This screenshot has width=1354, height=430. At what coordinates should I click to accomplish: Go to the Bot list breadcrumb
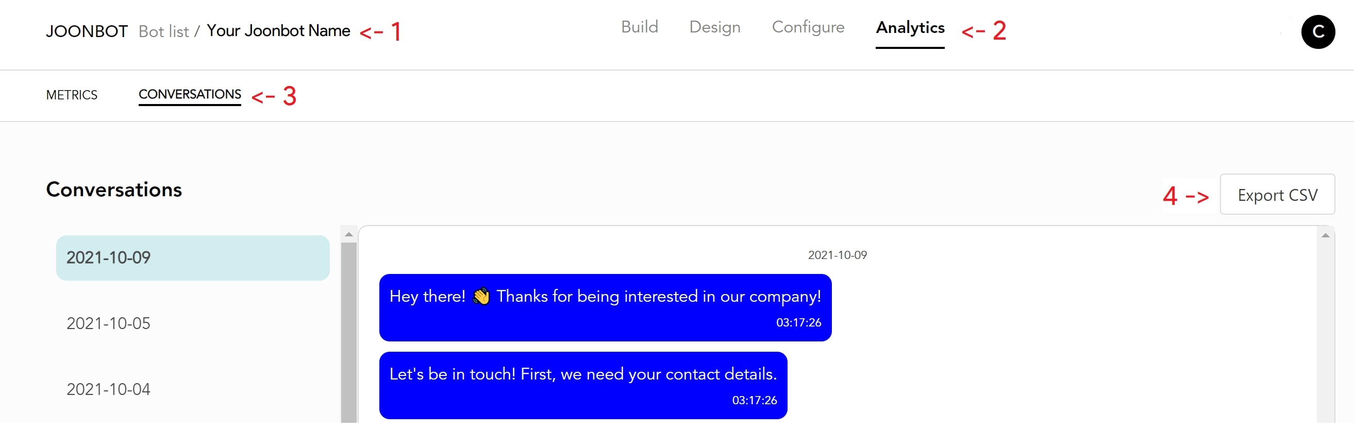click(163, 32)
